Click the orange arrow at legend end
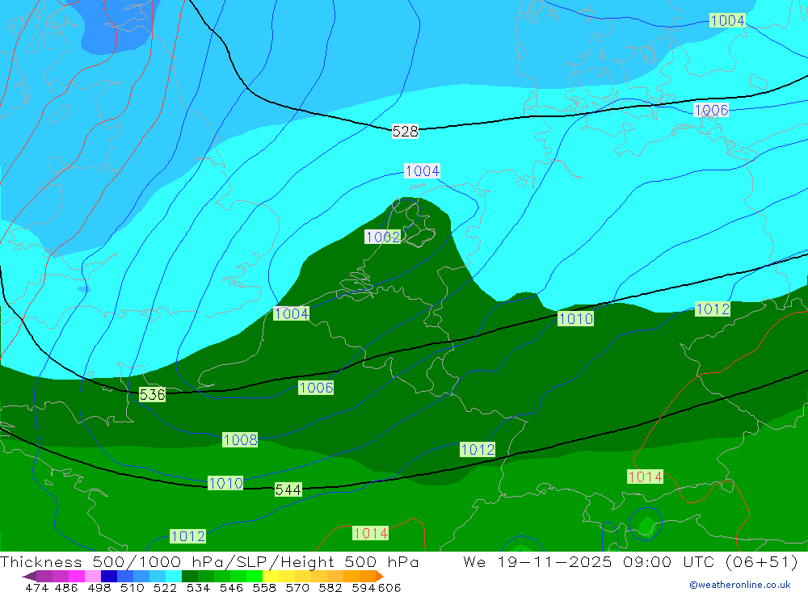The image size is (808, 592). [380, 576]
